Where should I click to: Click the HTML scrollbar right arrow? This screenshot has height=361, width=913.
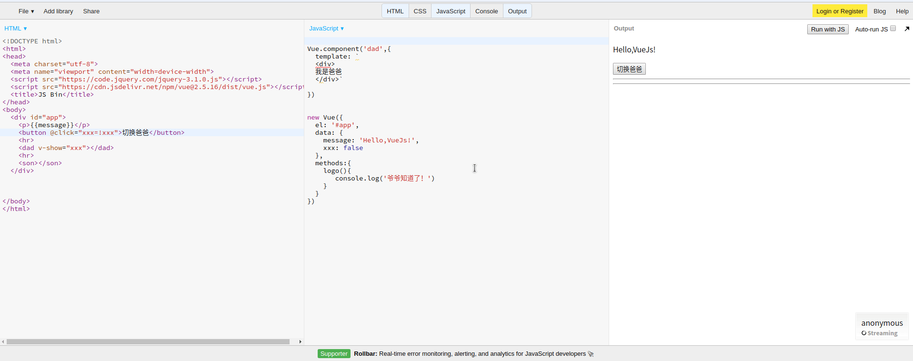point(300,341)
